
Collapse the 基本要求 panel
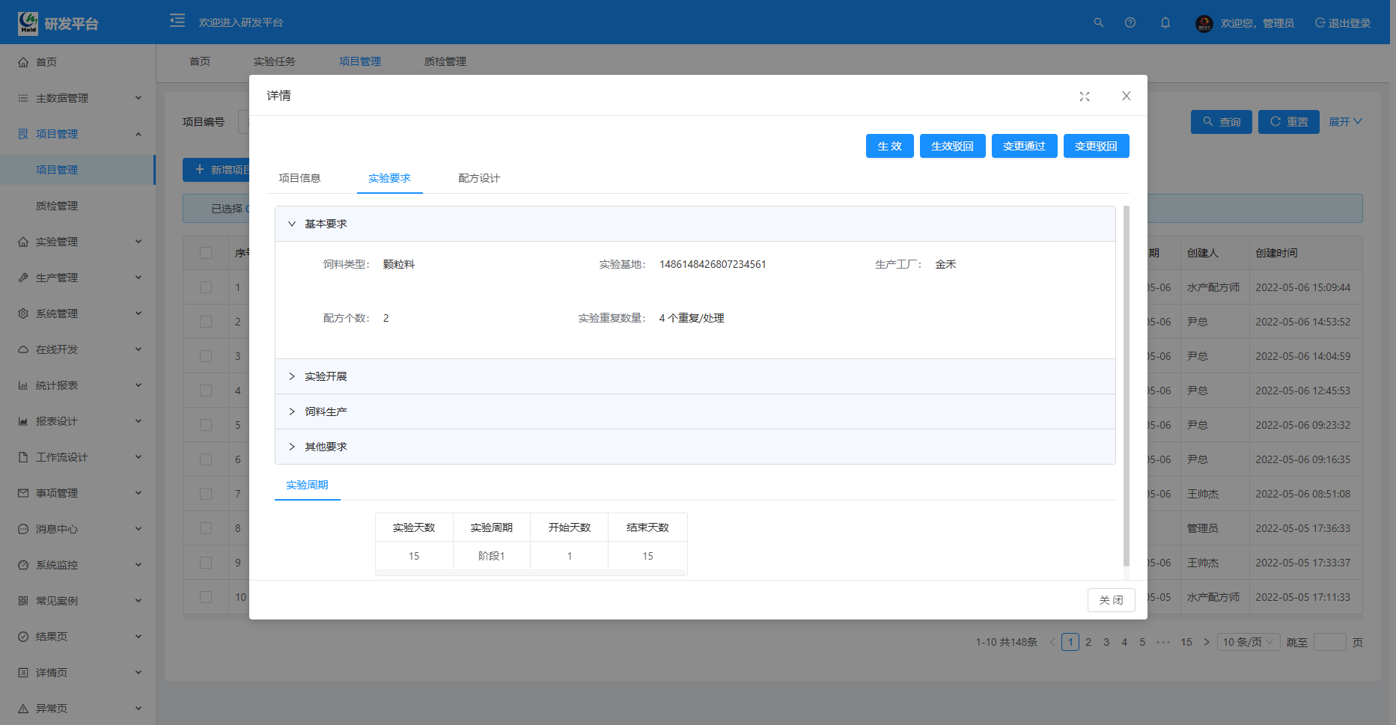click(695, 224)
